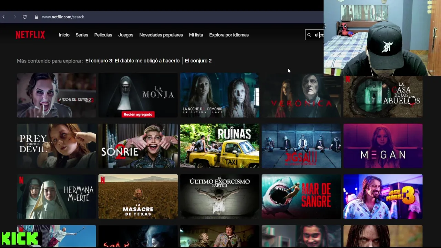Open La Casa de los Abuelos thumbnail

(x=383, y=96)
